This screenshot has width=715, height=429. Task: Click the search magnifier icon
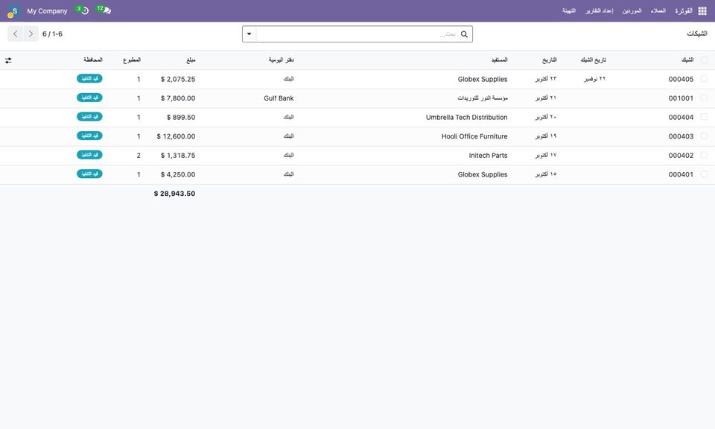(x=464, y=34)
